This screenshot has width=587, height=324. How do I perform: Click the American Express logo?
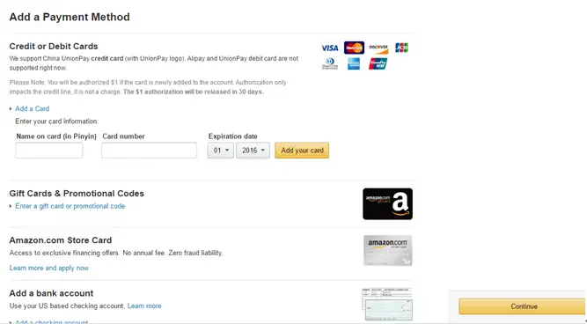(354, 63)
